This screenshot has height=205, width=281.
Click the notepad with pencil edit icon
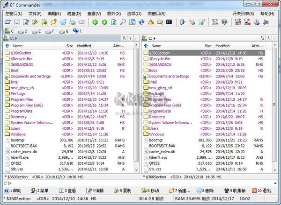(x=26, y=22)
